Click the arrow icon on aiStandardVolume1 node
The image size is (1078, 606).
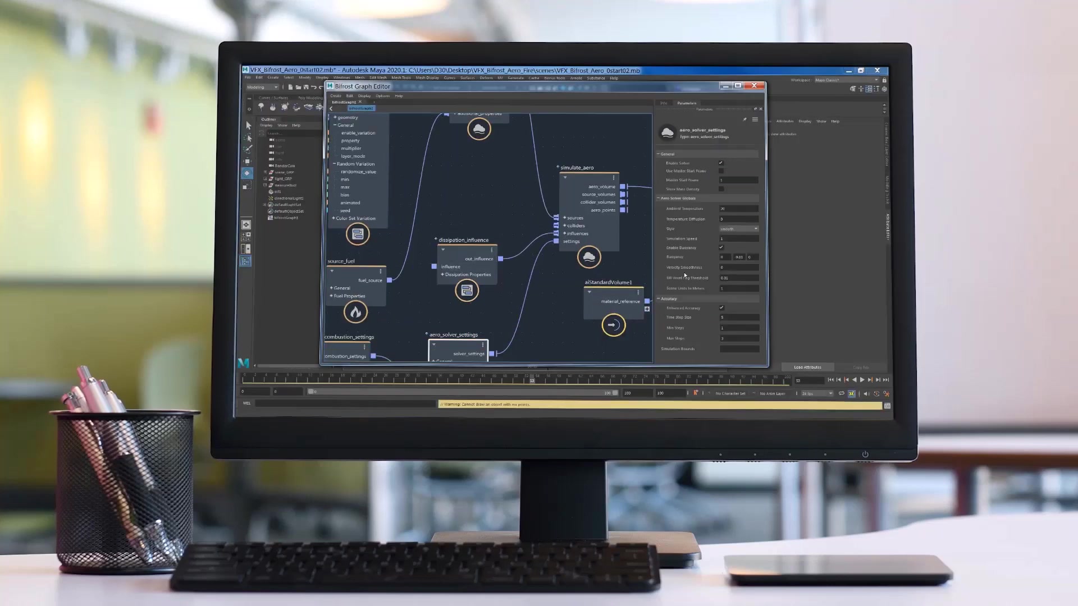(614, 324)
